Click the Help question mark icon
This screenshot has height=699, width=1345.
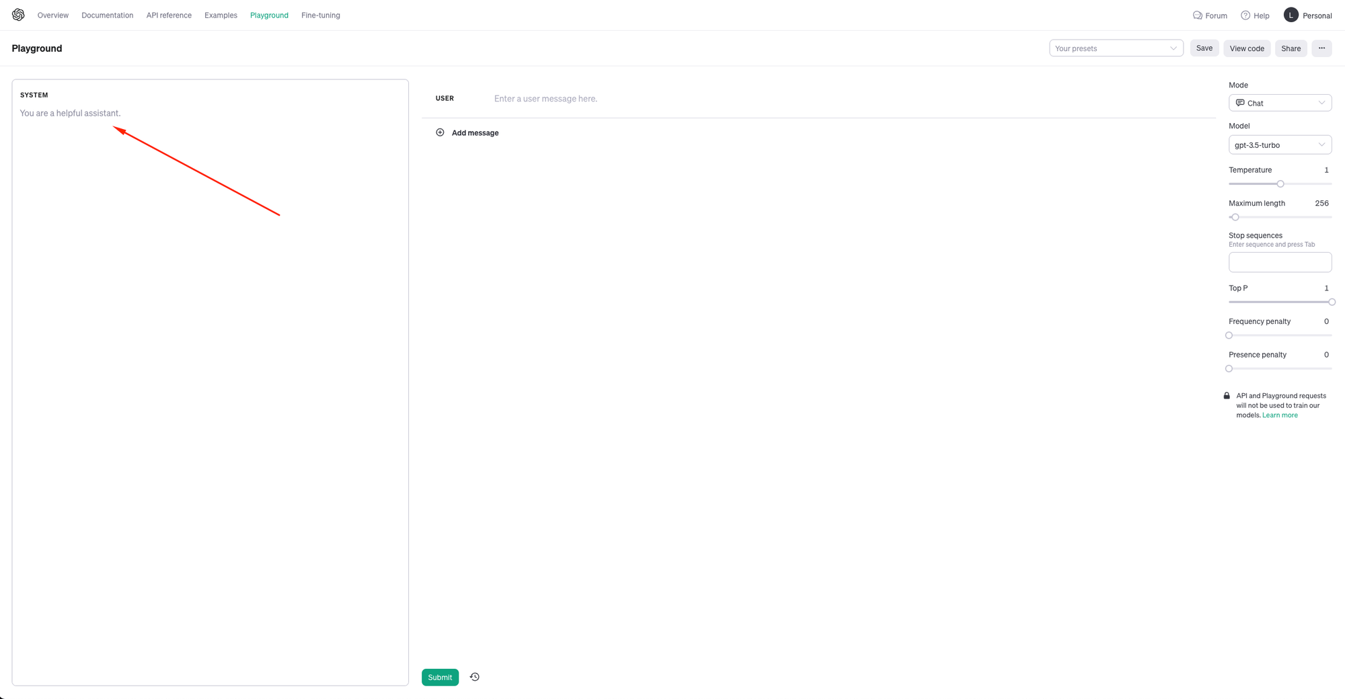coord(1245,15)
